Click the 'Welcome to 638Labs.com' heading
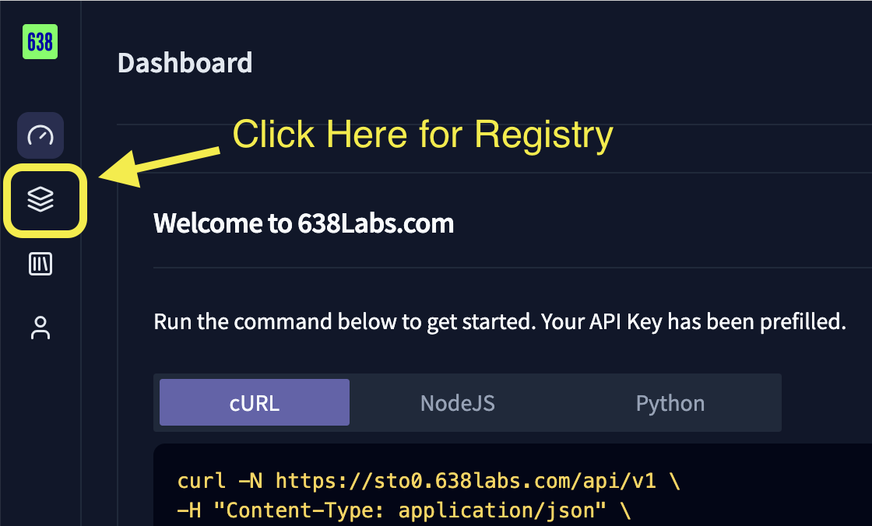The height and width of the screenshot is (526, 872). [x=303, y=223]
